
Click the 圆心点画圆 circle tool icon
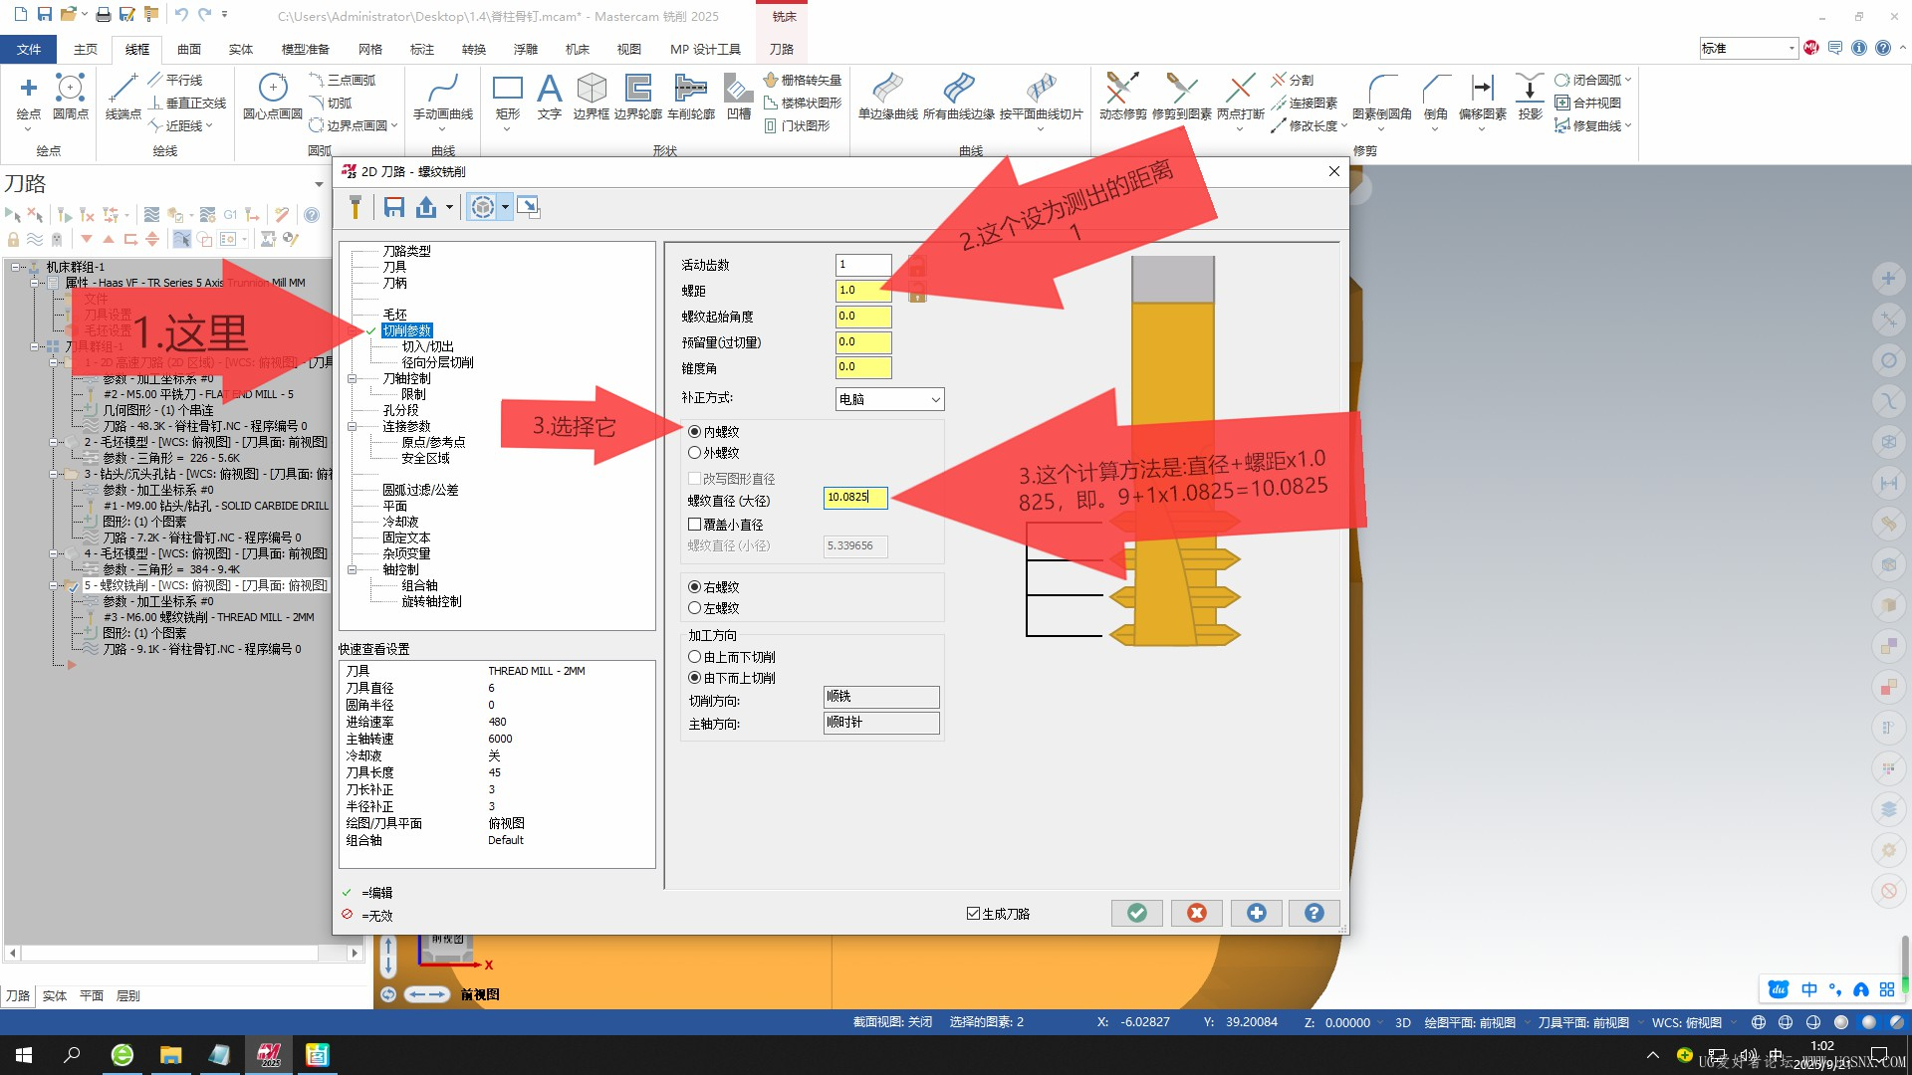[272, 90]
